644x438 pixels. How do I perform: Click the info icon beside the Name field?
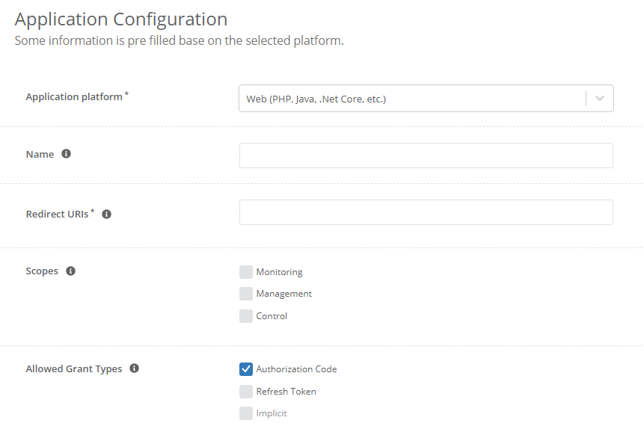(x=66, y=154)
